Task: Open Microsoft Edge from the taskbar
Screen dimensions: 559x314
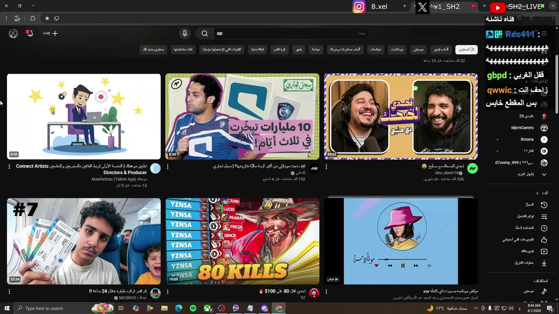Action: (x=179, y=308)
